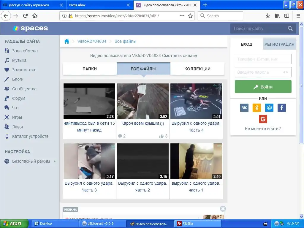Go to site home via breadcrumb house icon
The width and height of the screenshot is (304, 228).
(x=67, y=41)
